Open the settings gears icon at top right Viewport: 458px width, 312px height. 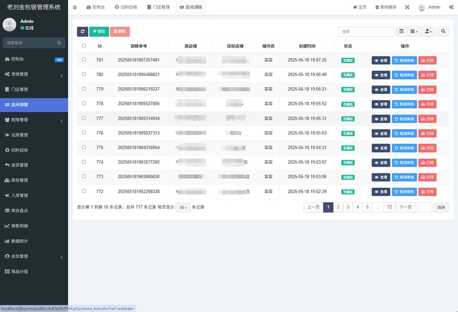click(x=451, y=7)
